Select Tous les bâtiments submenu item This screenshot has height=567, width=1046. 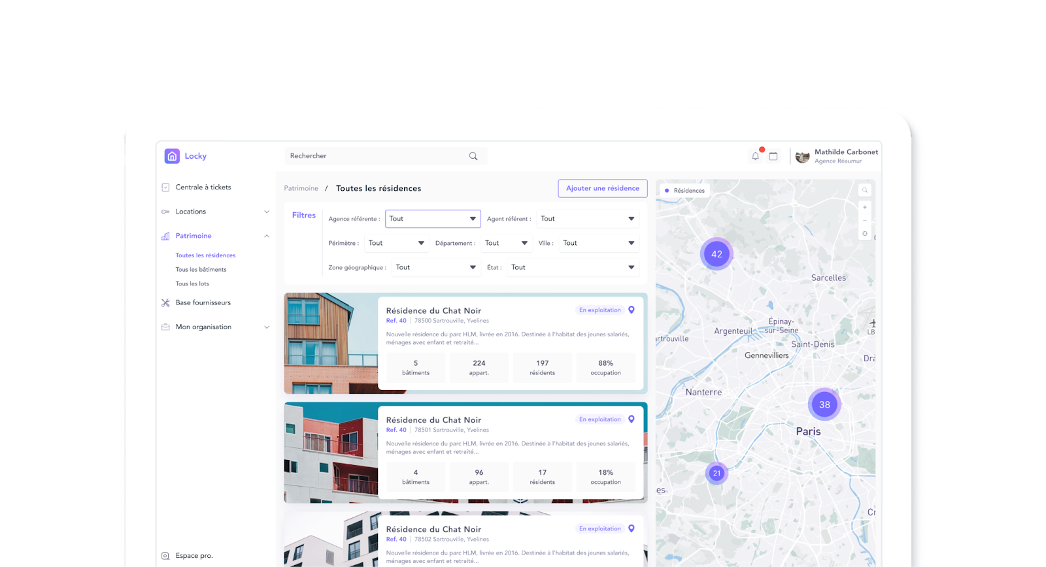[x=201, y=270]
